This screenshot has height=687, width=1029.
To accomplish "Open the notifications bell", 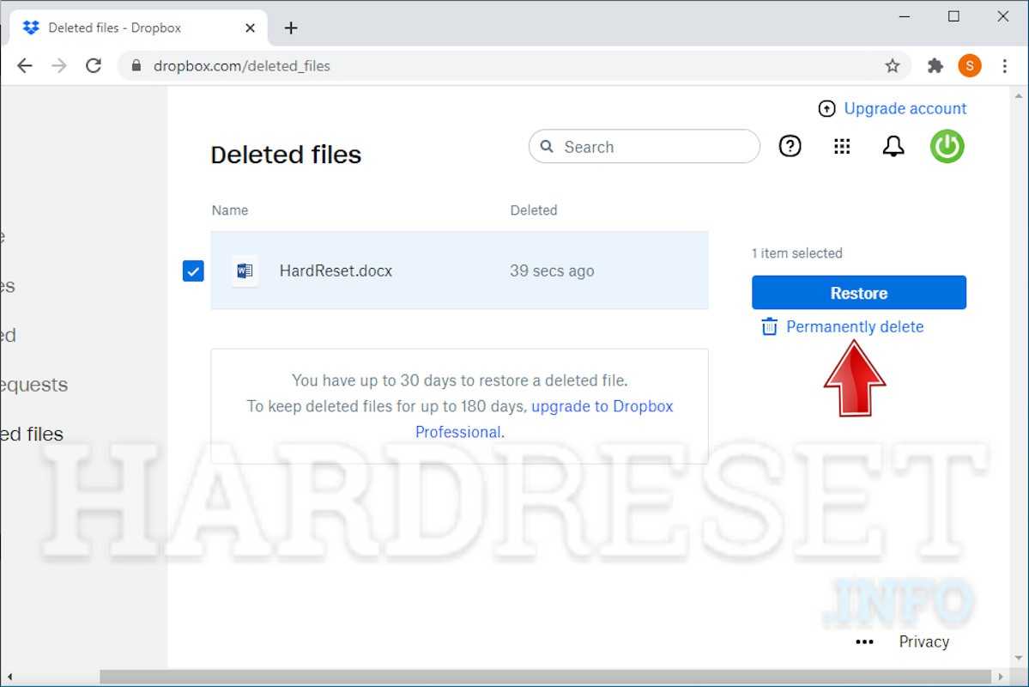I will pos(893,146).
